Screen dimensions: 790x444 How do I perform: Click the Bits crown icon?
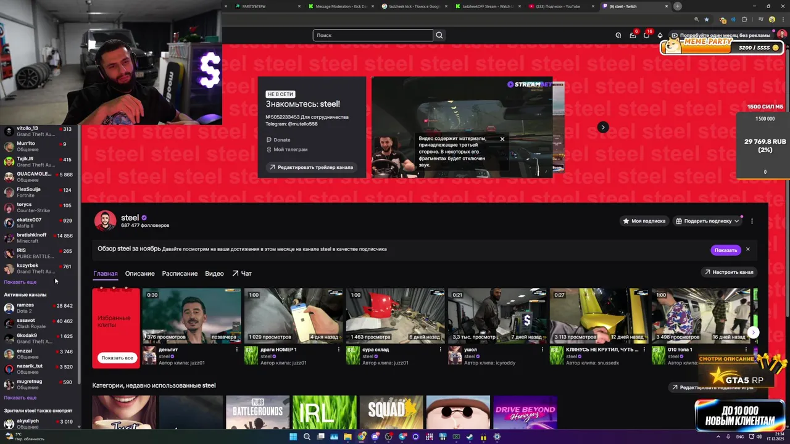(660, 35)
